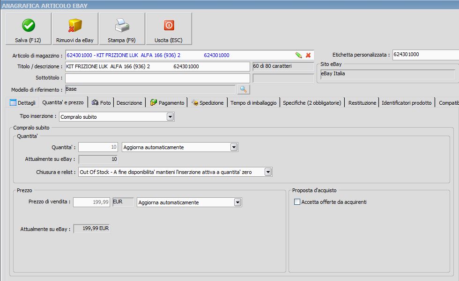Expand the Chiusura e relist dropdown
This screenshot has height=281, width=459.
coord(268,172)
